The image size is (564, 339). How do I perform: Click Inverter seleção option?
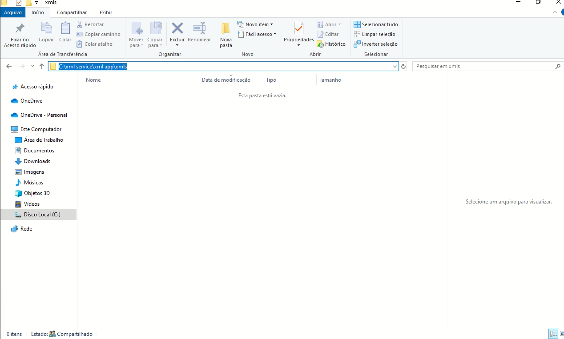tap(376, 44)
